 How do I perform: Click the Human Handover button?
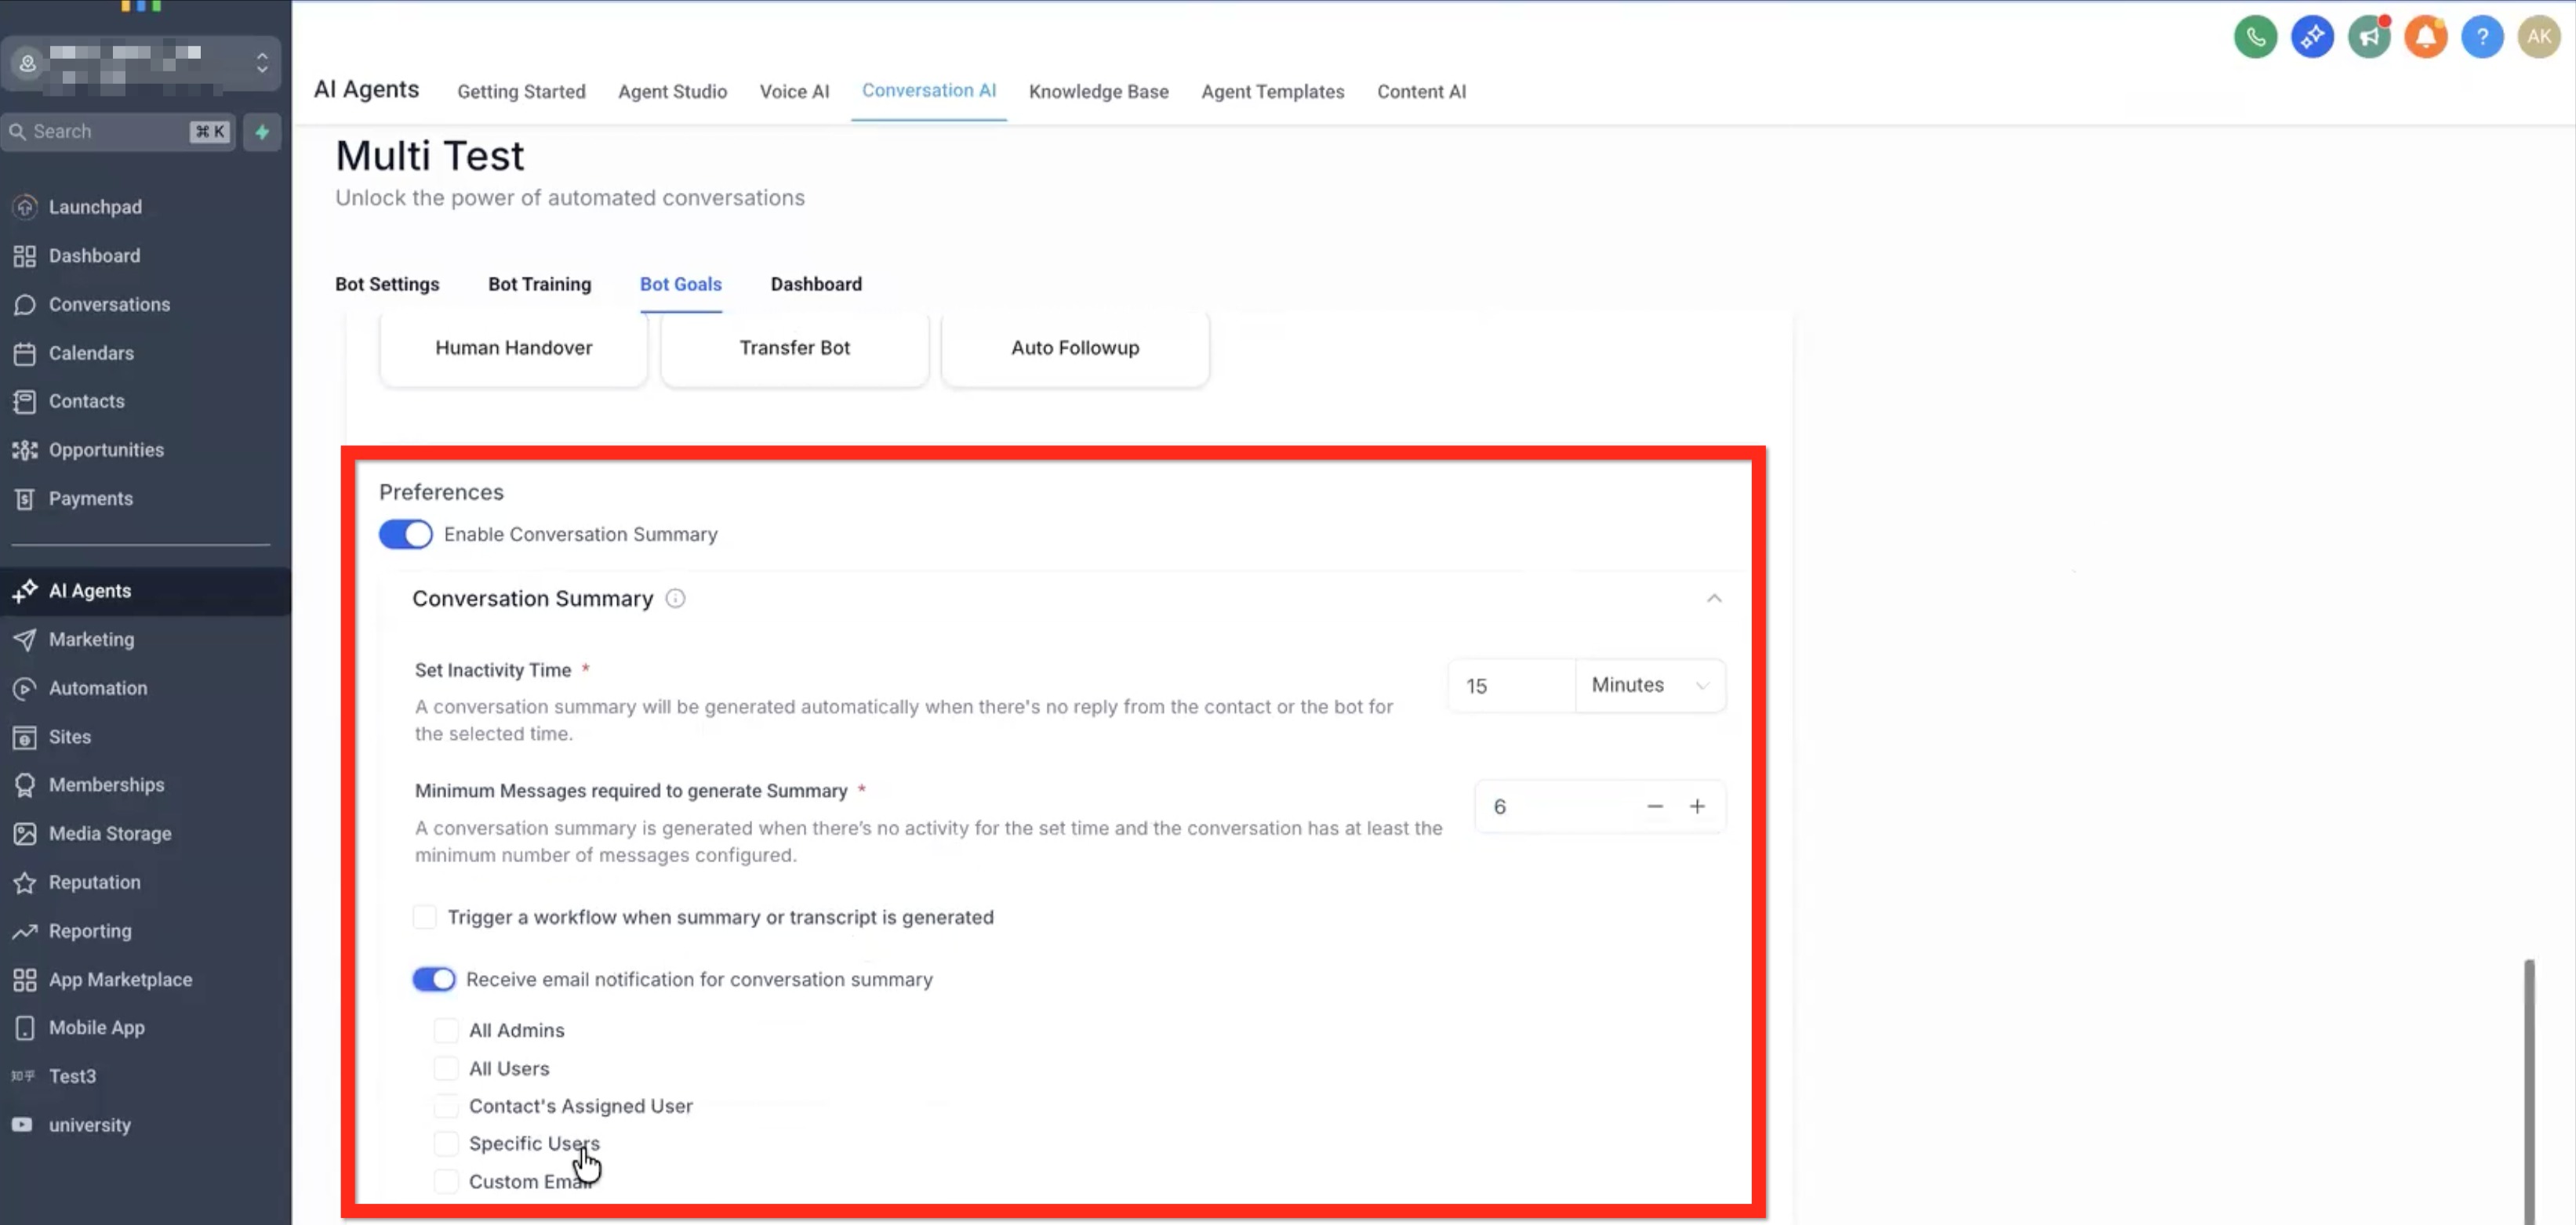click(x=513, y=348)
